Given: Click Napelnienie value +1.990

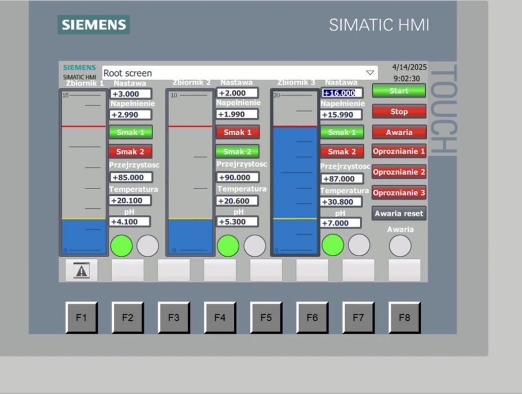Looking at the screenshot, I should pyautogui.click(x=237, y=114).
